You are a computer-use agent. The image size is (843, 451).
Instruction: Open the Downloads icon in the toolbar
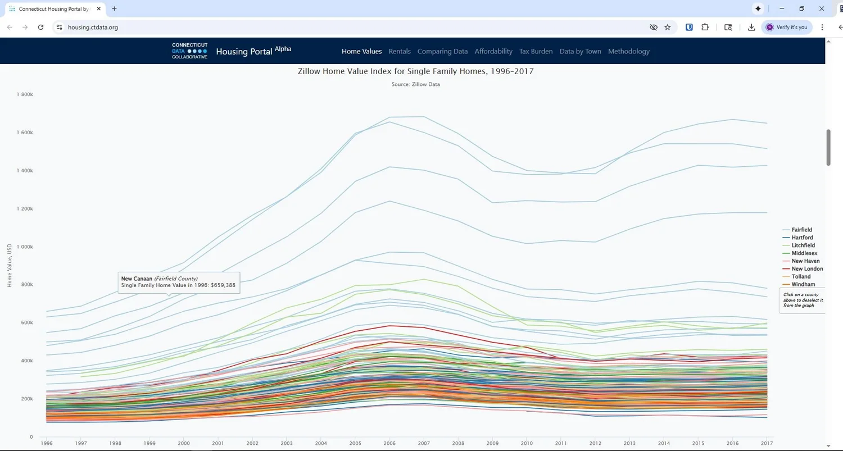click(751, 27)
